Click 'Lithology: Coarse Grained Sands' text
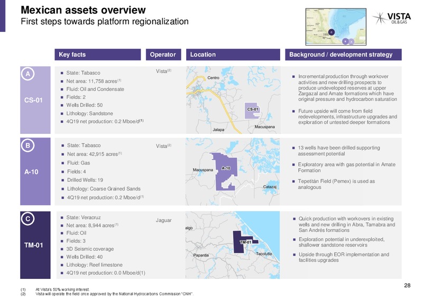 (x=104, y=189)
